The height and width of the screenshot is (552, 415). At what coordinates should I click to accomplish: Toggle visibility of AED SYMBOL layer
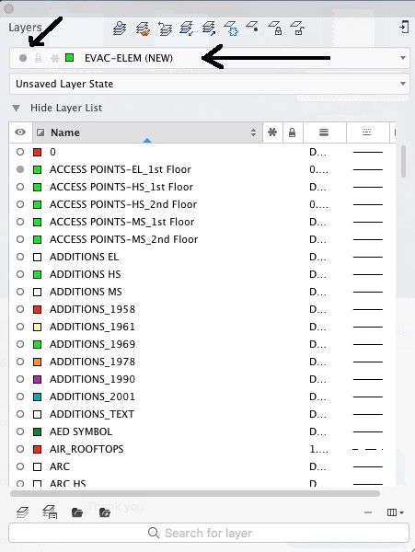[x=20, y=431]
